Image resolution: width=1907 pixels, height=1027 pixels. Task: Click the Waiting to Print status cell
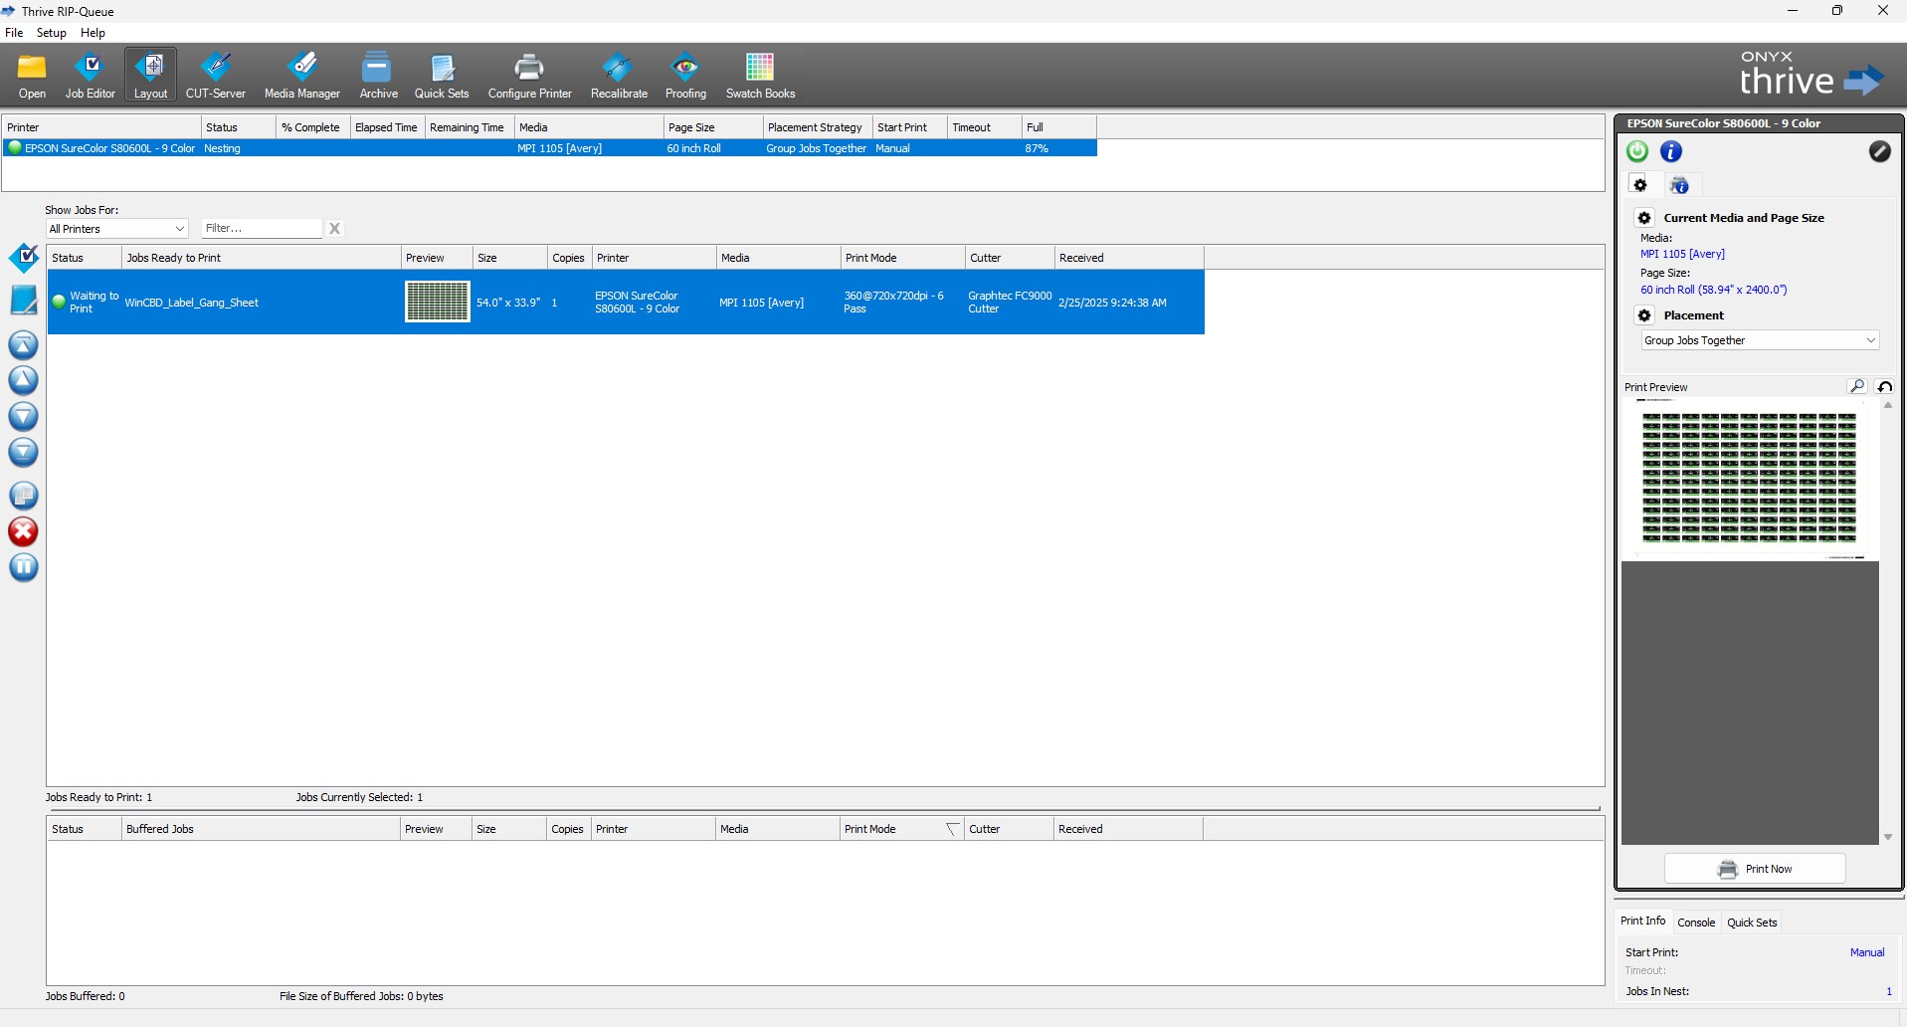coord(86,303)
